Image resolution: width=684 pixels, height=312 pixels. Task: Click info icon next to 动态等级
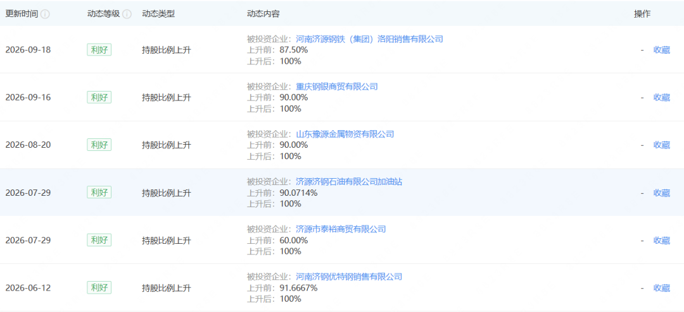127,14
